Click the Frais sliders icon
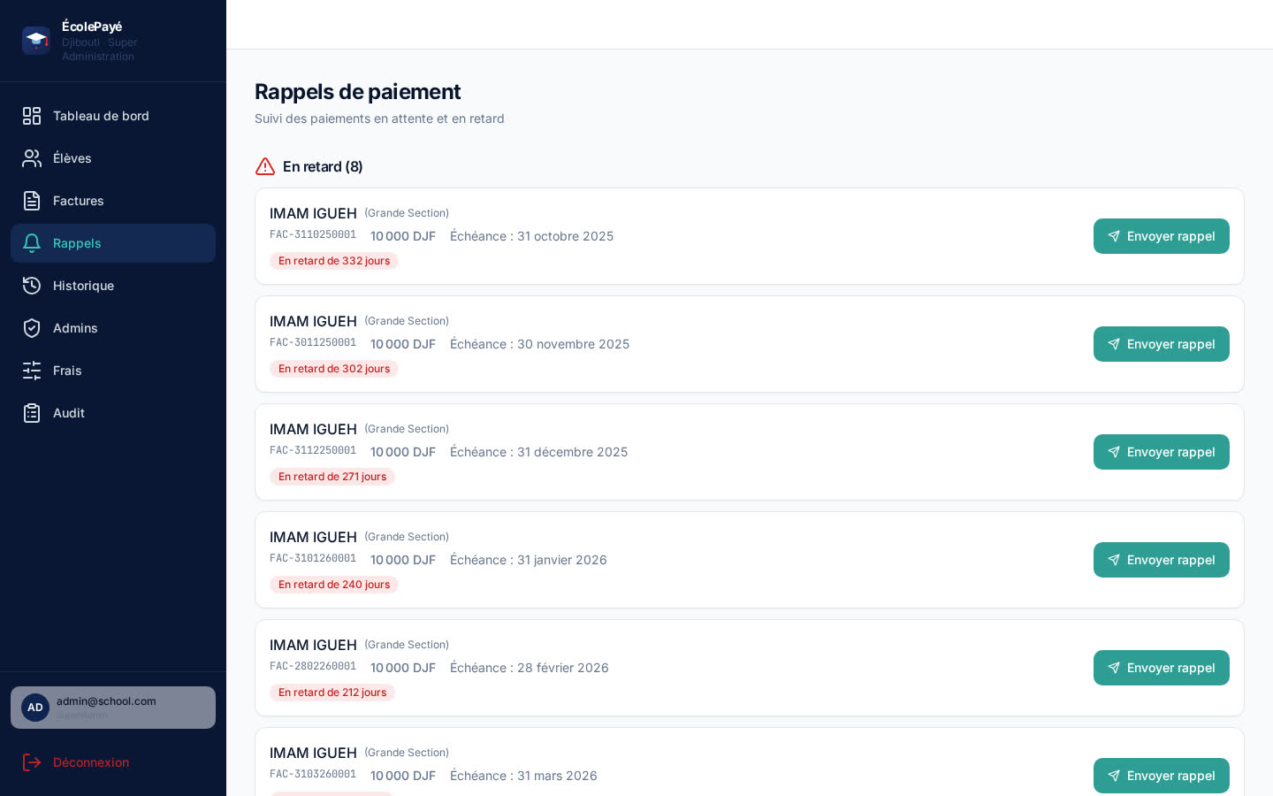 coord(32,371)
